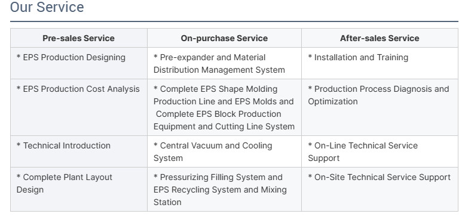Select the On-purchase Service column header
Image resolution: width=465 pixels, height=217 pixels.
click(224, 38)
